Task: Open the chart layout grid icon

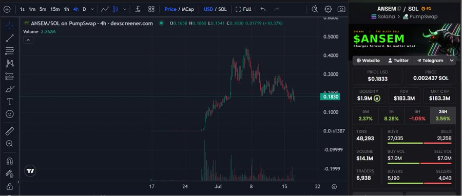Action: (151, 9)
